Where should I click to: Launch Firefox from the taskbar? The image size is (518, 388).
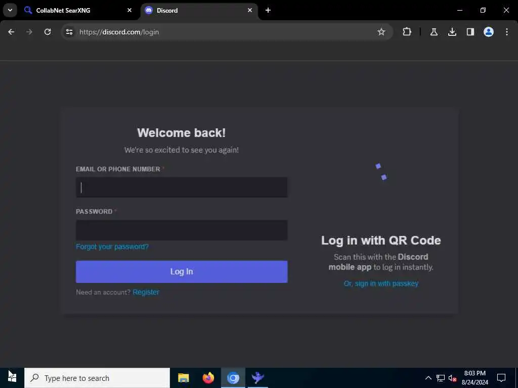click(x=208, y=378)
